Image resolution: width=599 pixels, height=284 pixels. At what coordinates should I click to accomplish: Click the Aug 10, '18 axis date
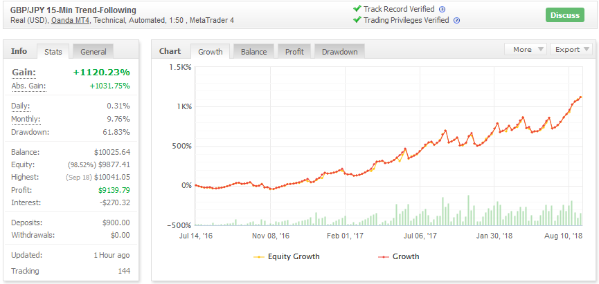coord(564,236)
